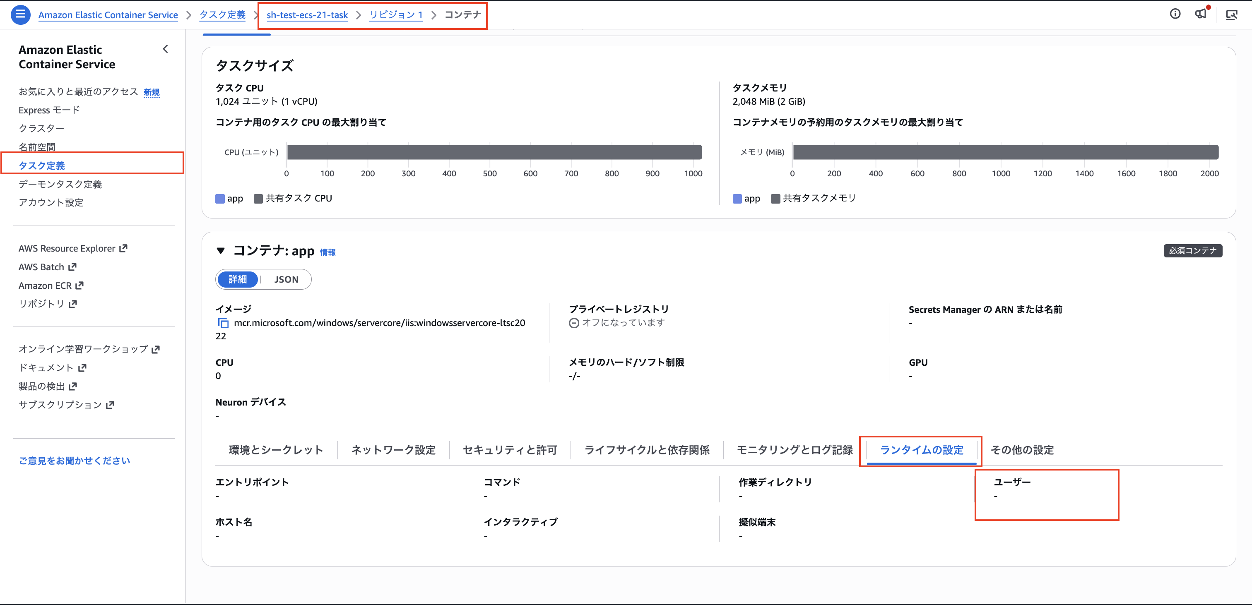Open 製品の検出 external link
Screen dimensions: 1252x605
click(48, 386)
